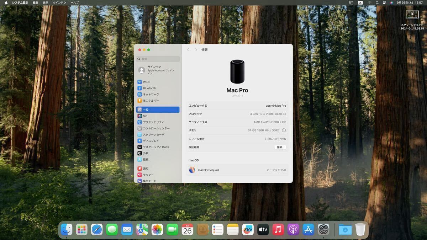Launch Music from the Dock
The image size is (427, 240).
(278, 230)
